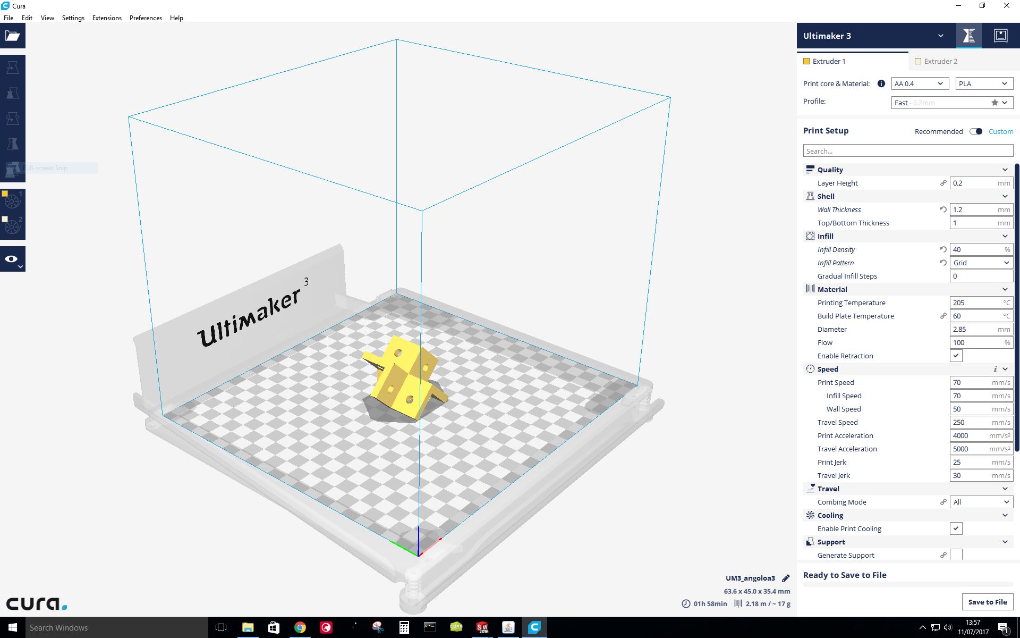The width and height of the screenshot is (1020, 638).
Task: Open the Preferences menu
Action: (146, 18)
